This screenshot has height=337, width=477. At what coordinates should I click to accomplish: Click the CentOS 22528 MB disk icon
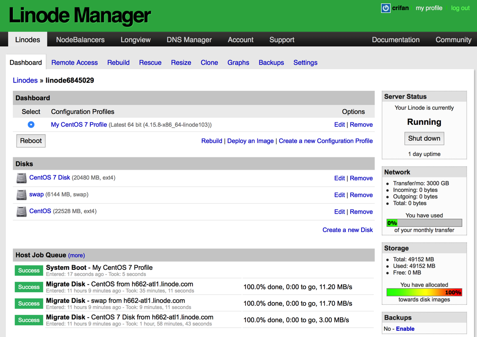coord(21,211)
